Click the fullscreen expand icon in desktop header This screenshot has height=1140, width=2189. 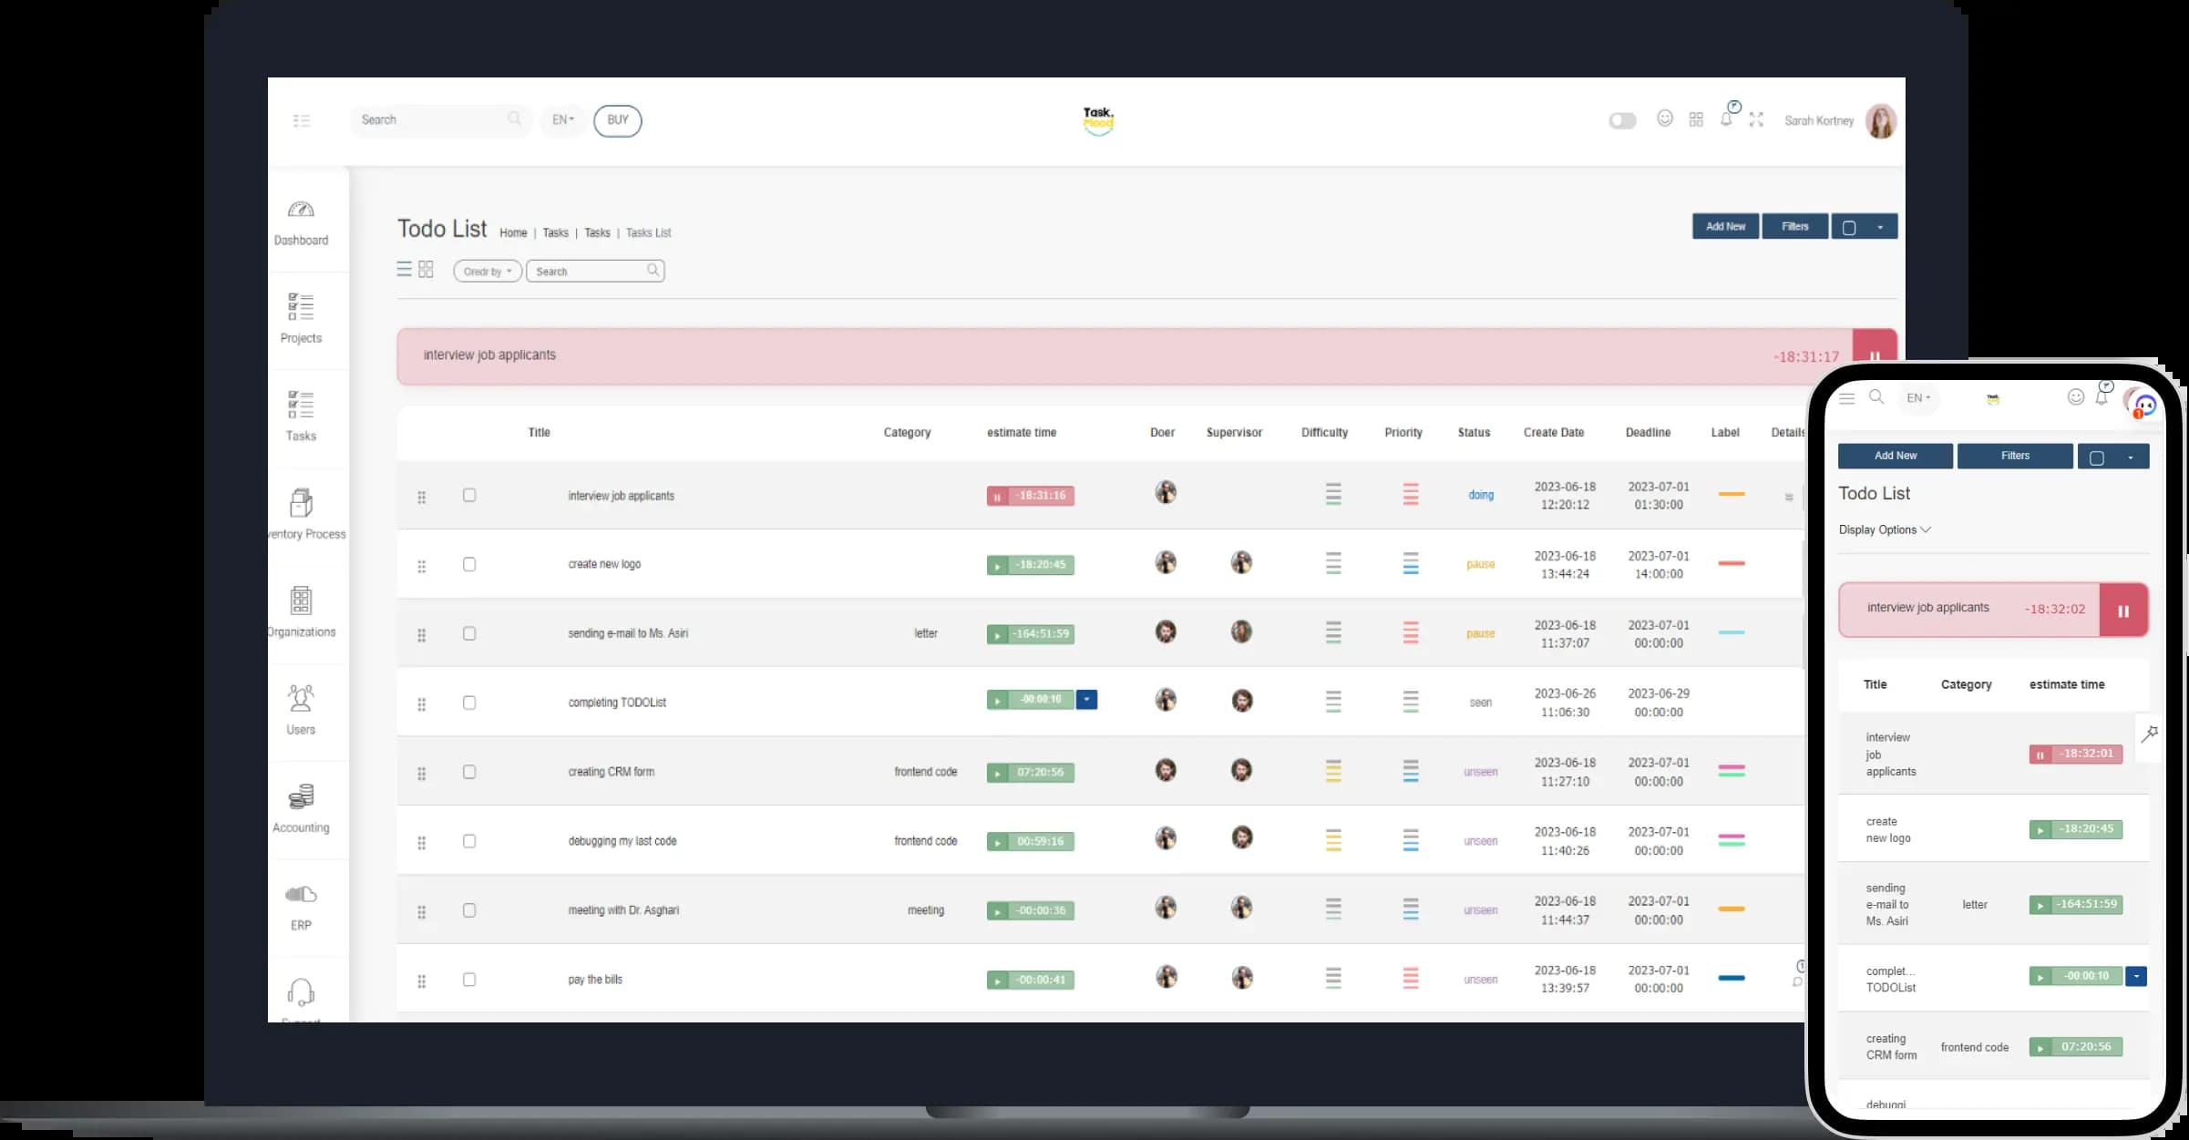[1756, 119]
